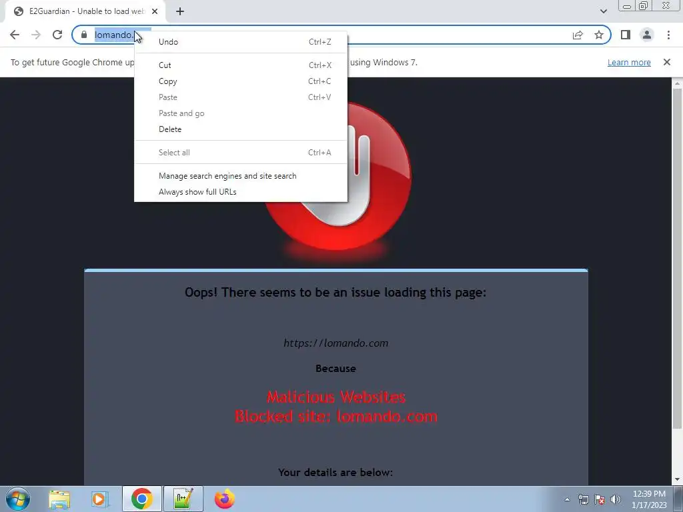Choose Undo from the context menu
683x512 pixels.
[x=241, y=42]
